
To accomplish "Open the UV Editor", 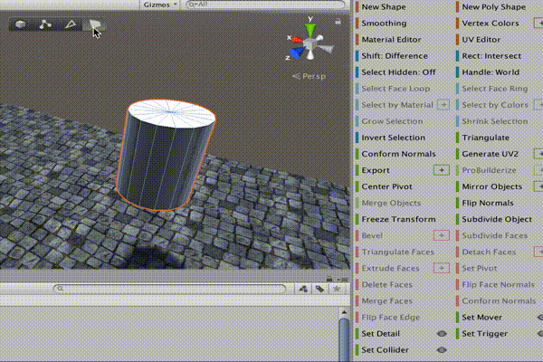I will [481, 40].
